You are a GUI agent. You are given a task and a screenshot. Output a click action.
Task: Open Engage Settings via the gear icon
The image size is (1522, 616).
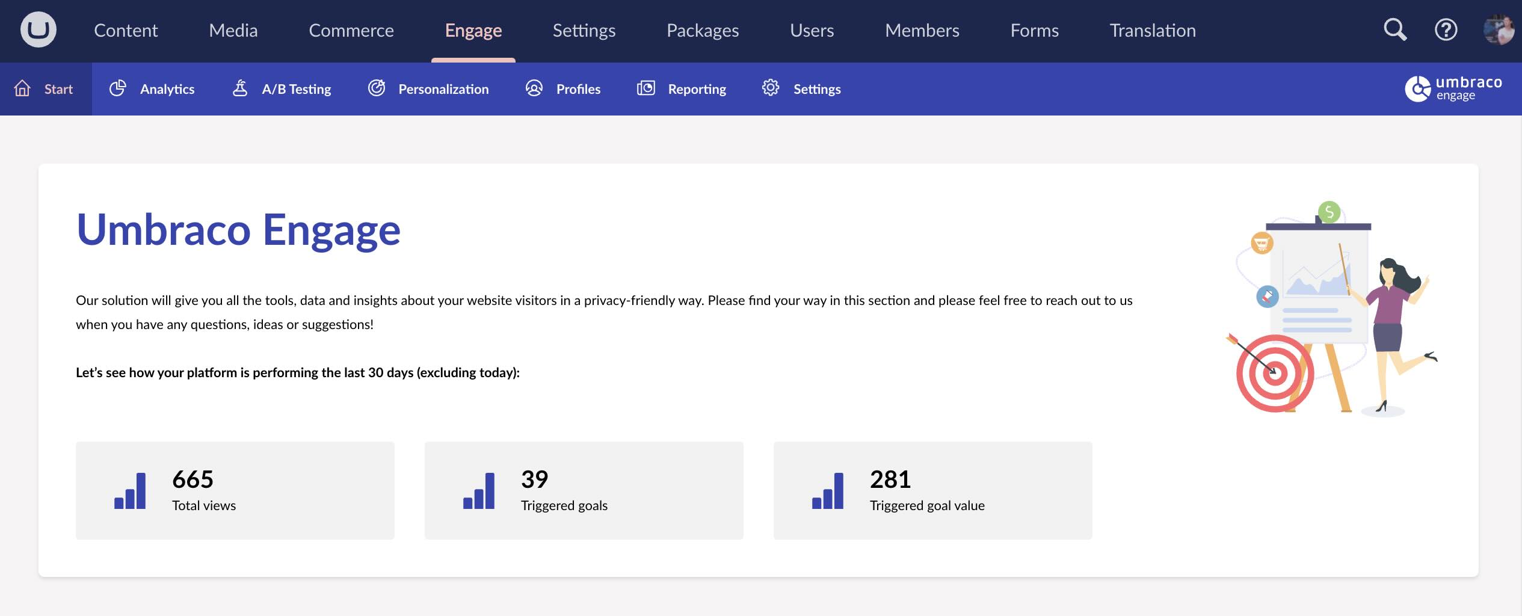(x=770, y=88)
